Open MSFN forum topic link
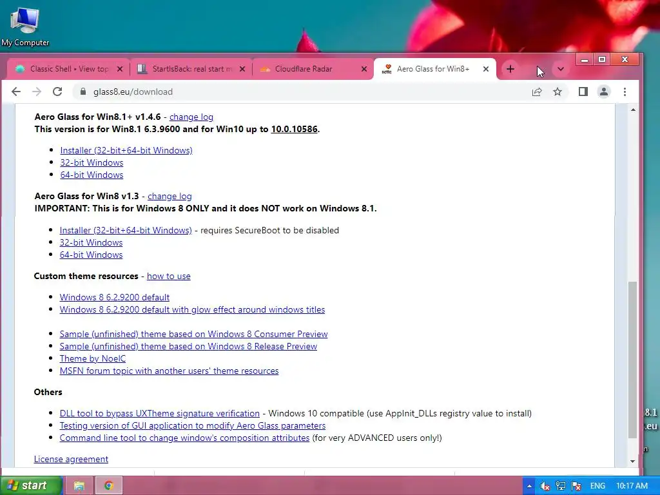The height and width of the screenshot is (495, 660). coord(169,371)
